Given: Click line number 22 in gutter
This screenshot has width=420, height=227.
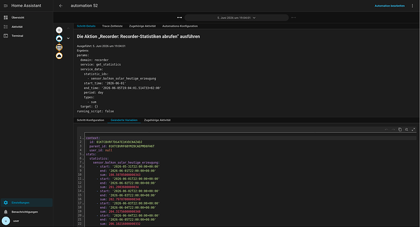Looking at the screenshot, I should (80, 224).
